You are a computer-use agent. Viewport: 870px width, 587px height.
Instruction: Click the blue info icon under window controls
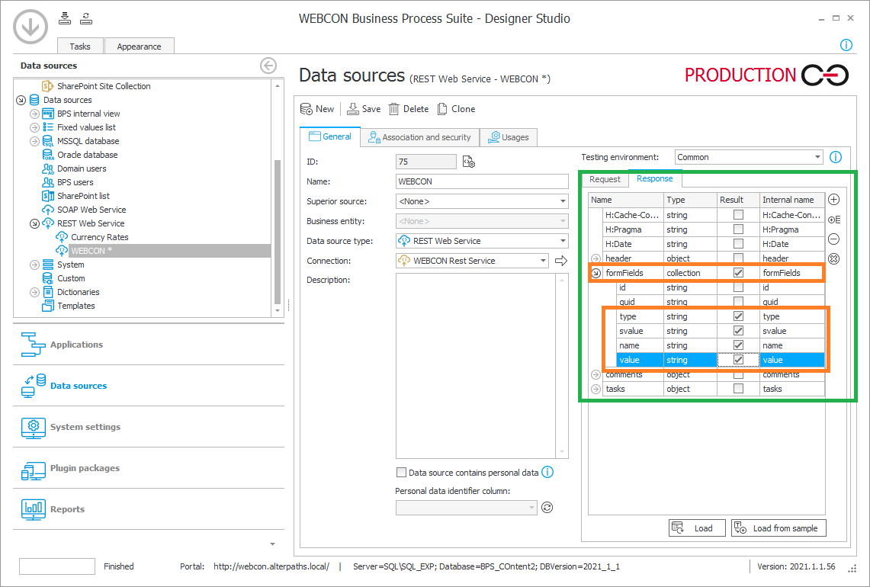click(846, 45)
